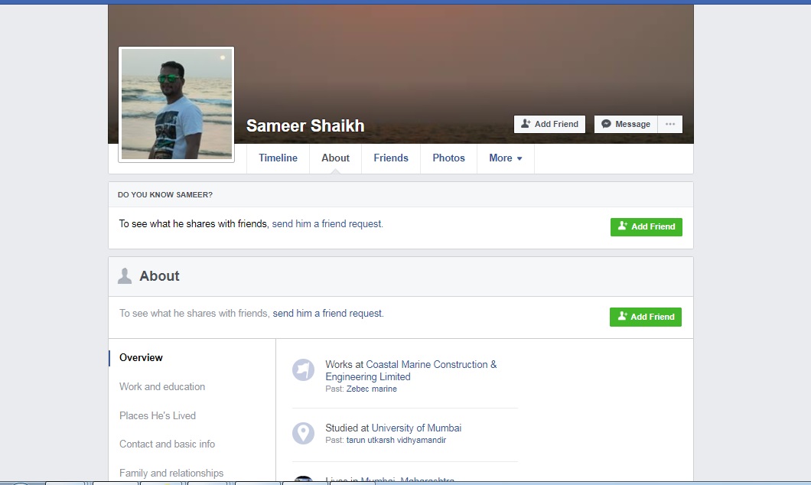Click the person silhouette icon next to About heading
Viewport: 811px width, 485px height.
pos(125,275)
